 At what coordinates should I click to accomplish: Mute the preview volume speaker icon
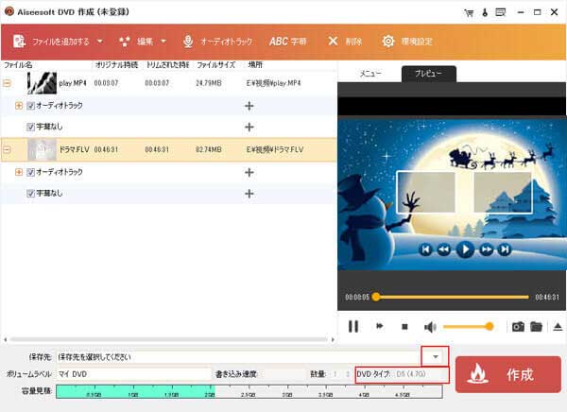click(430, 326)
